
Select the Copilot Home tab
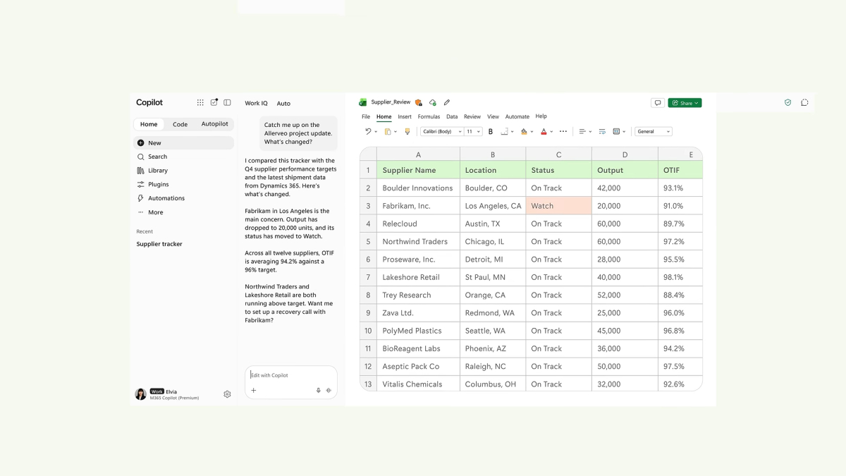click(149, 124)
